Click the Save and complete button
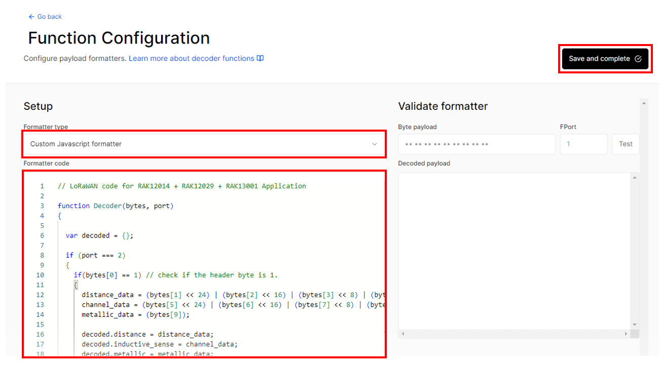This screenshot has height=367, width=659. 605,59
